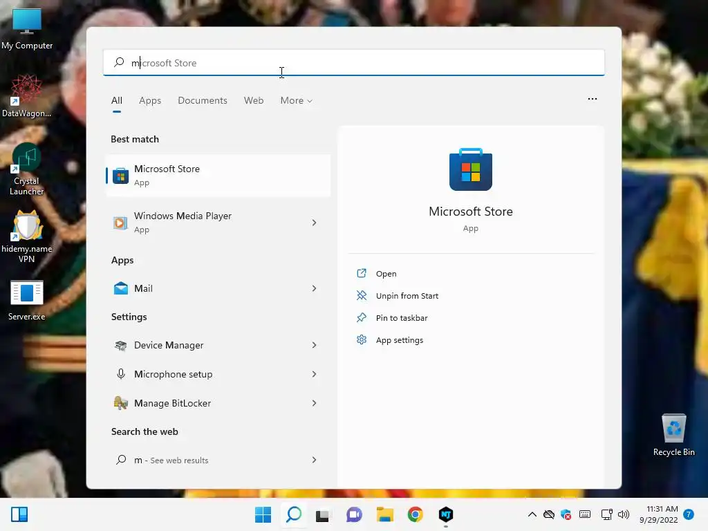Open App settings for Microsoft Store
Screen dimensions: 708x531
399,340
